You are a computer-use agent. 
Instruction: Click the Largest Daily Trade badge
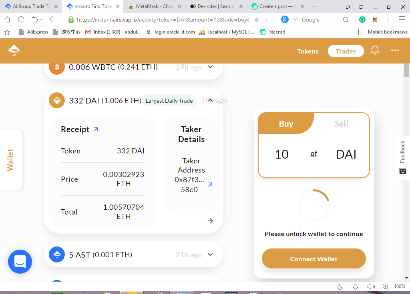point(169,101)
